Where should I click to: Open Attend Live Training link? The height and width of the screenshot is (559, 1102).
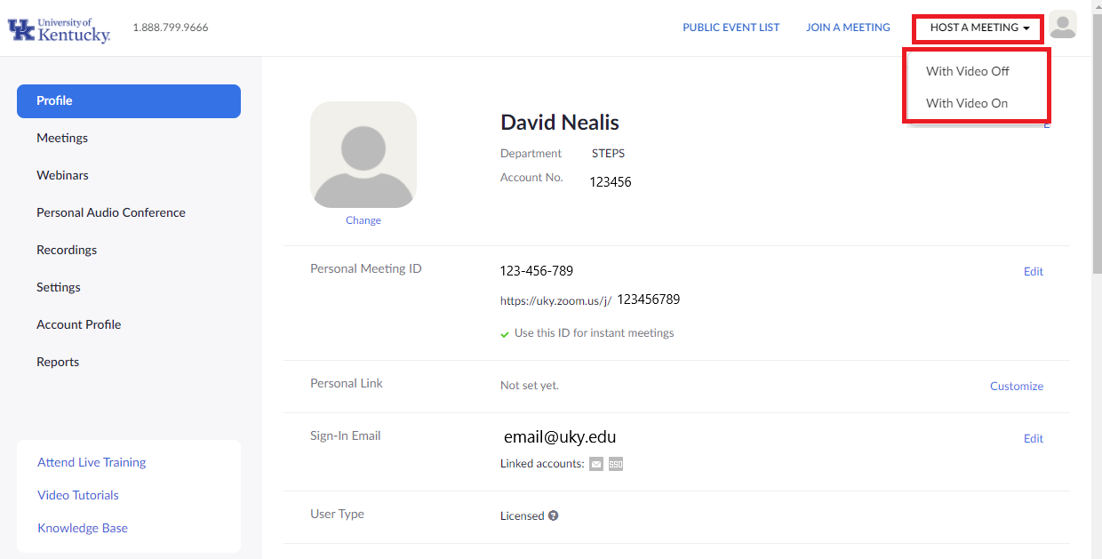pos(92,462)
